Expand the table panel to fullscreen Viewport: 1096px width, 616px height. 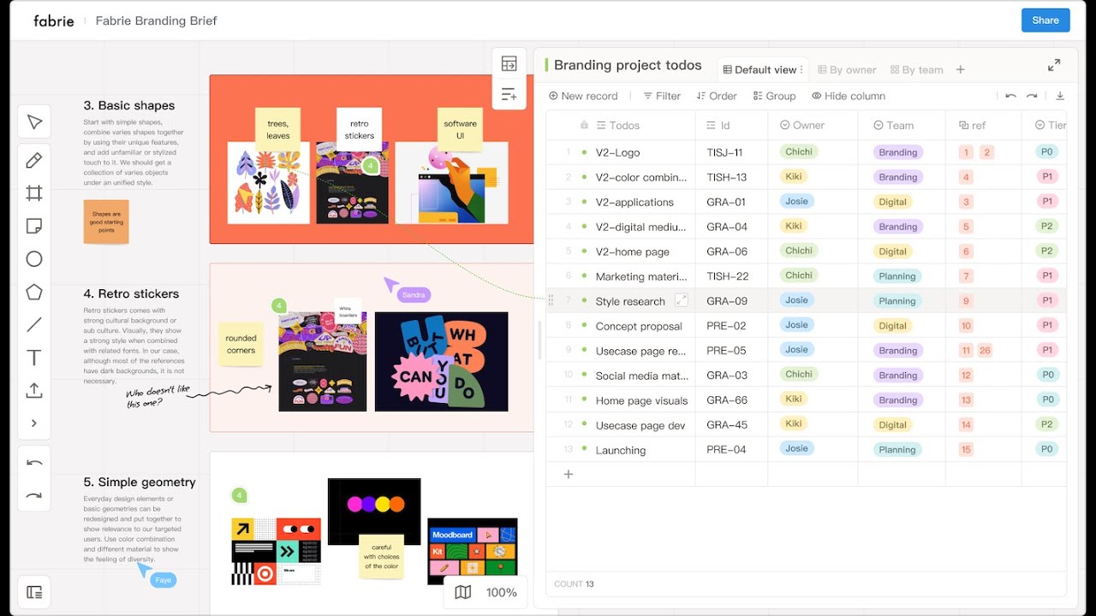1054,66
